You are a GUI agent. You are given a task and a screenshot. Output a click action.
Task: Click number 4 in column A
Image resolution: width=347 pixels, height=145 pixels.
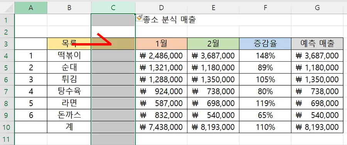[x=31, y=91]
